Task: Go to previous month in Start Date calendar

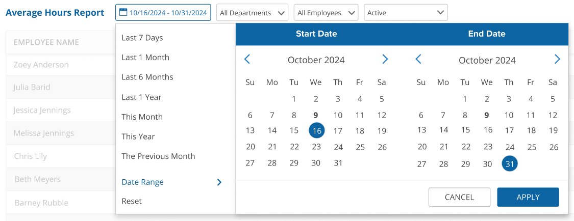Action: point(247,59)
